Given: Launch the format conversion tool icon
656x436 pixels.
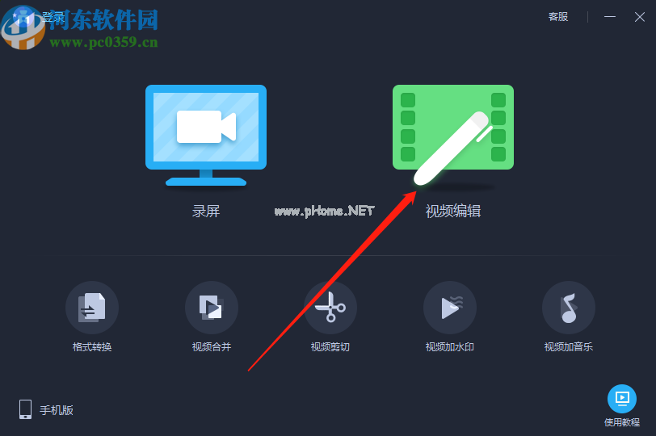Looking at the screenshot, I should (x=92, y=308).
